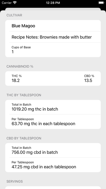Select the 756.00 mg cbd in batch row
Screen dimensions: 106x189
pyautogui.click(x=53, y=150)
